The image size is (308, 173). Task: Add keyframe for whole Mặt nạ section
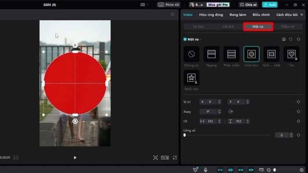[x=298, y=40]
